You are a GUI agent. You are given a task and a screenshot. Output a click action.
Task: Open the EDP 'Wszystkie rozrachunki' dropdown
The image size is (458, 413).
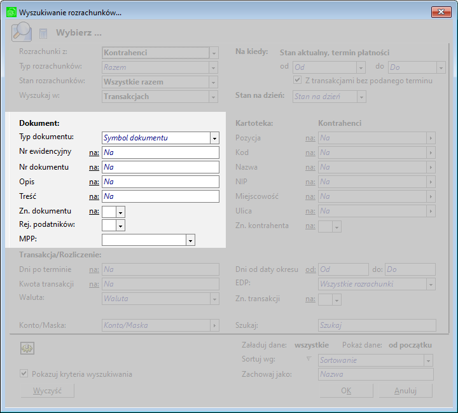pos(431,285)
